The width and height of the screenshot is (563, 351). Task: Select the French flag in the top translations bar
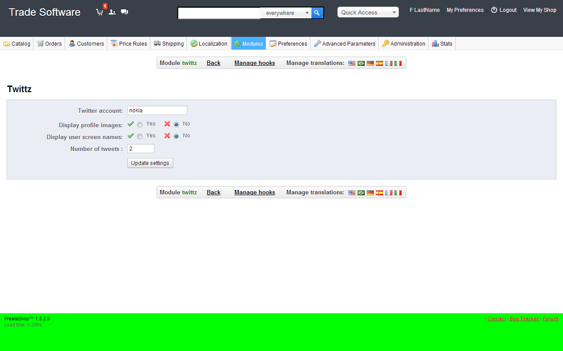pyautogui.click(x=389, y=63)
